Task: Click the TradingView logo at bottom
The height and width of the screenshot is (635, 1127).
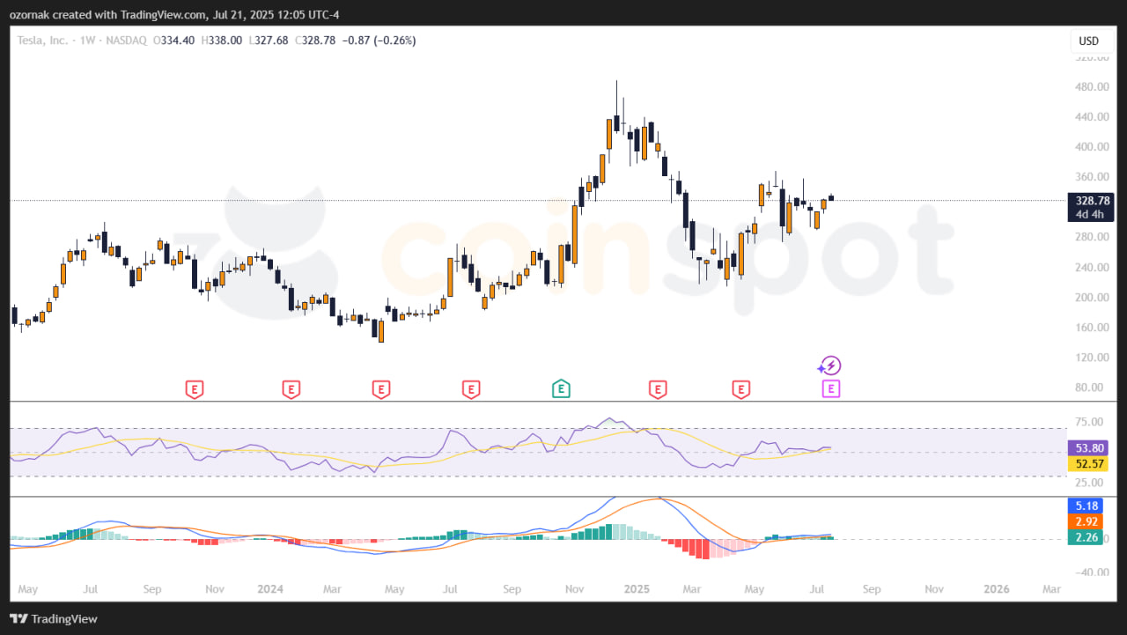Action: click(55, 619)
